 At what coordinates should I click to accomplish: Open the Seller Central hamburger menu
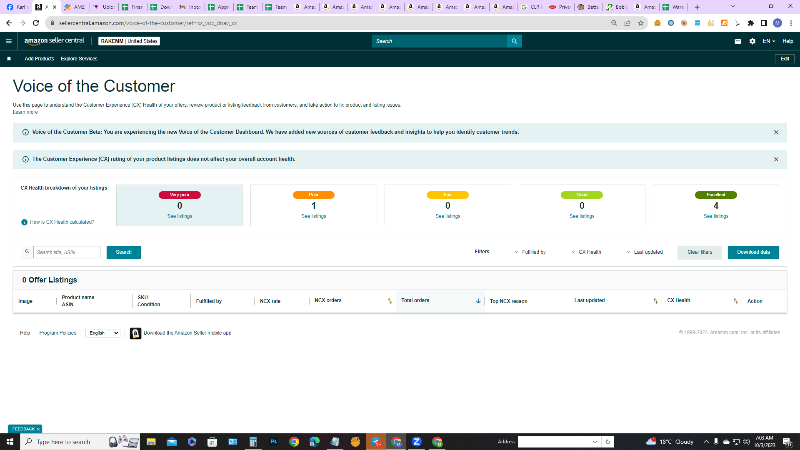[9, 41]
